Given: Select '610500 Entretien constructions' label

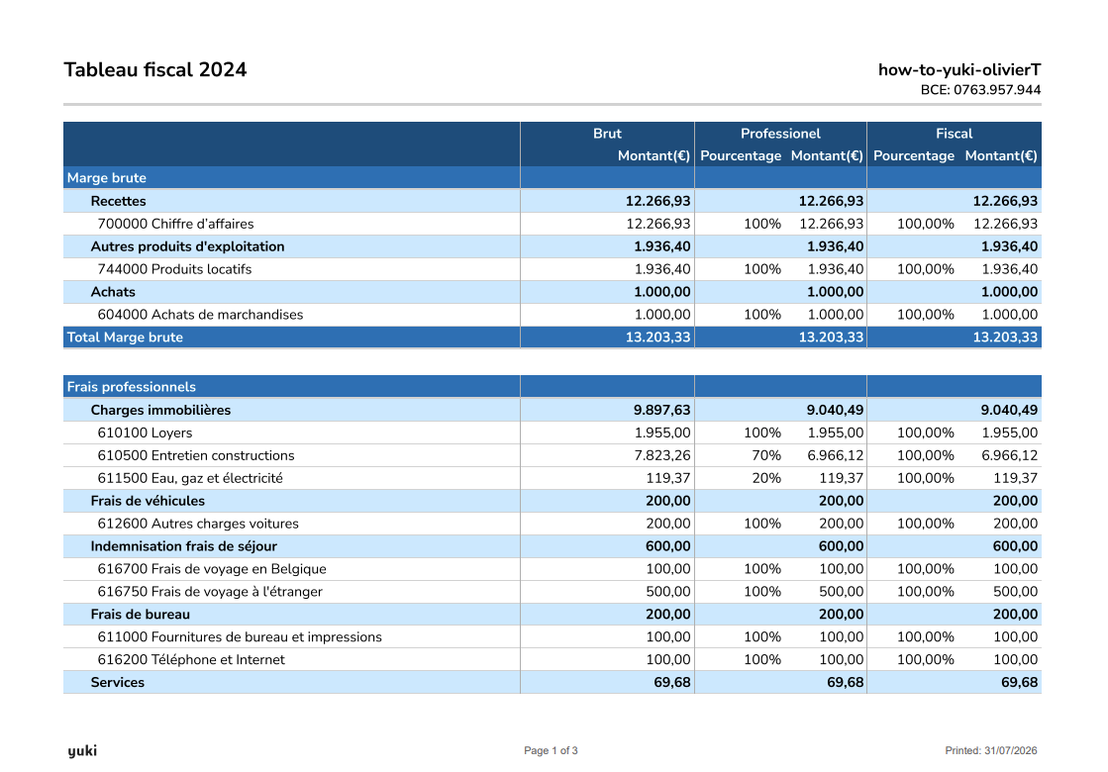Looking at the screenshot, I should pyautogui.click(x=196, y=455).
